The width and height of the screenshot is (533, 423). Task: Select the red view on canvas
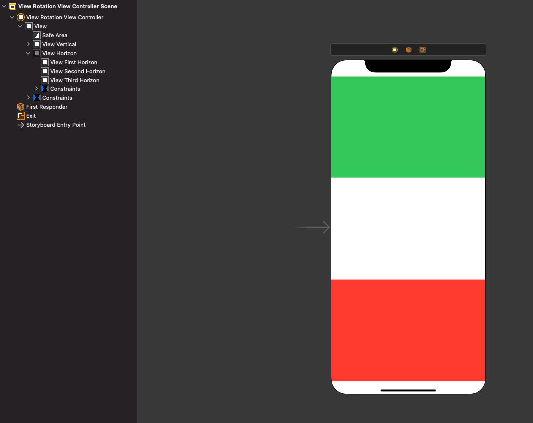[408, 330]
